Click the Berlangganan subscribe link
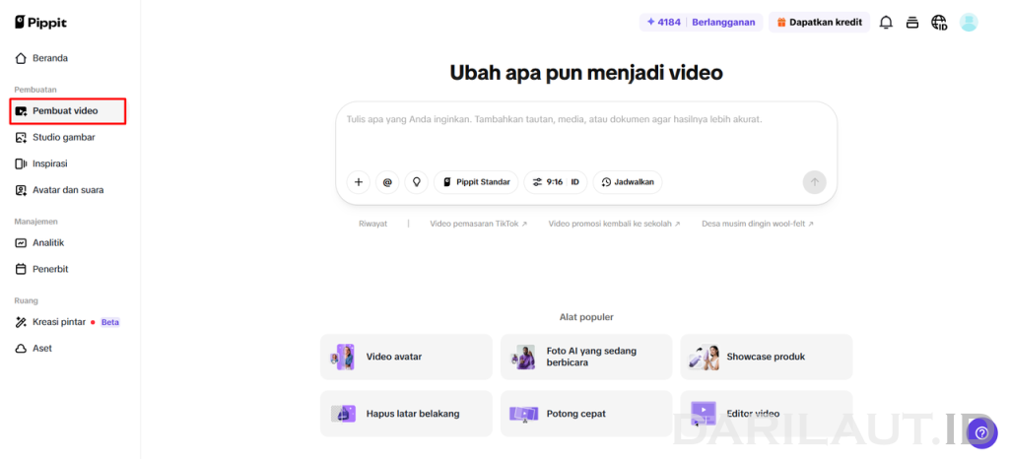 723,23
